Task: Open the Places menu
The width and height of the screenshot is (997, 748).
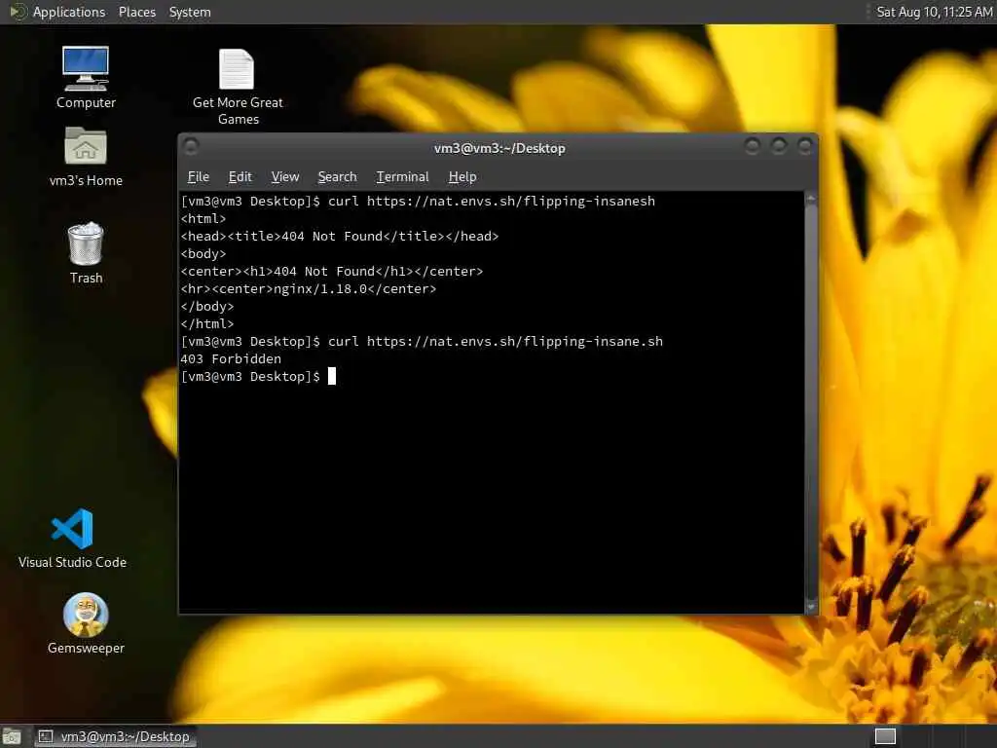Action: [136, 12]
